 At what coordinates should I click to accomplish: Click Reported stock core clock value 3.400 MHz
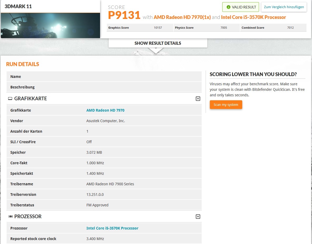[95, 239]
